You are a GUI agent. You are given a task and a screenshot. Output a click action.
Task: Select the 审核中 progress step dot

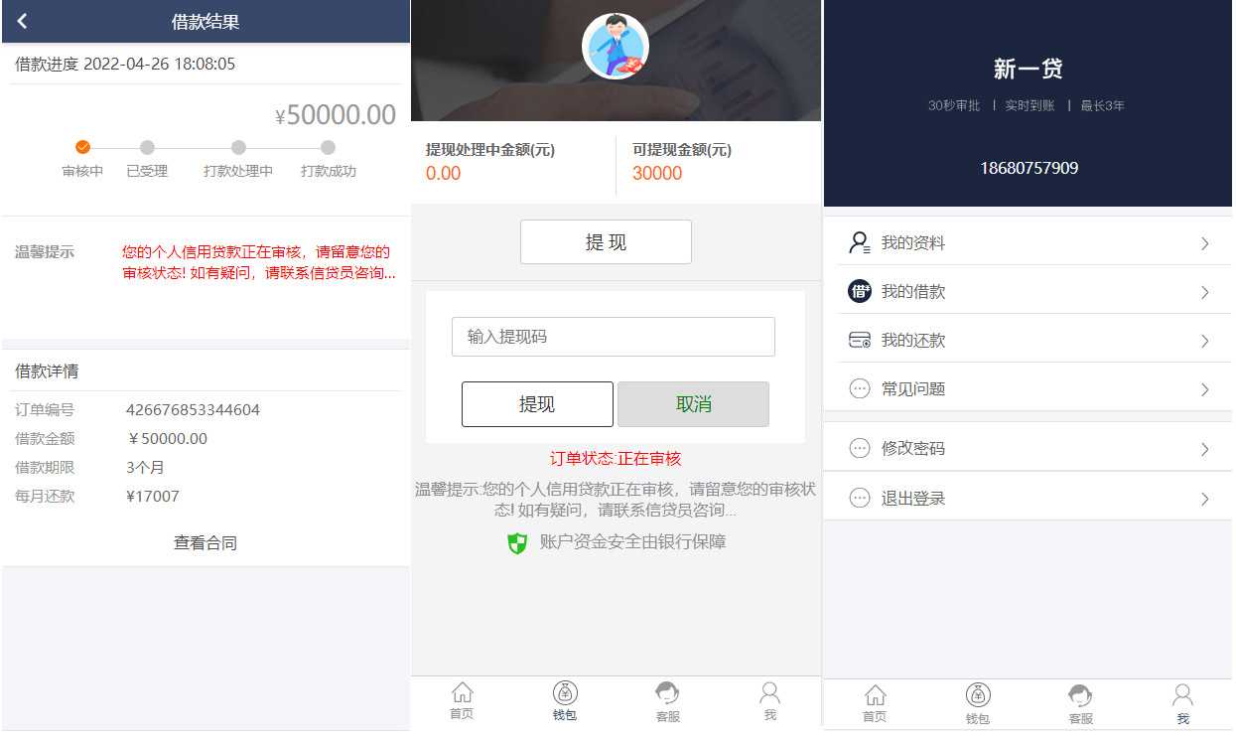82,145
